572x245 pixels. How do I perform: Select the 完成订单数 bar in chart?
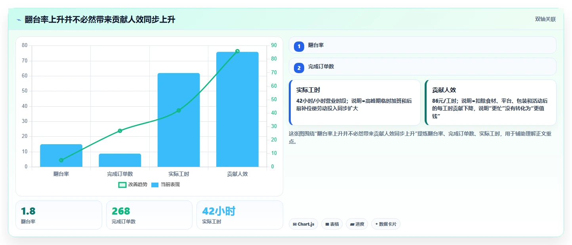point(120,160)
